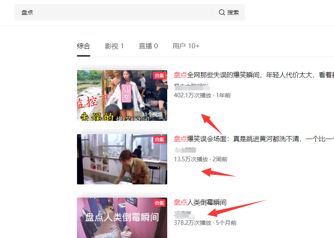Click the 31个视频 count label on thumbnail
334x238 pixels.
(152, 115)
